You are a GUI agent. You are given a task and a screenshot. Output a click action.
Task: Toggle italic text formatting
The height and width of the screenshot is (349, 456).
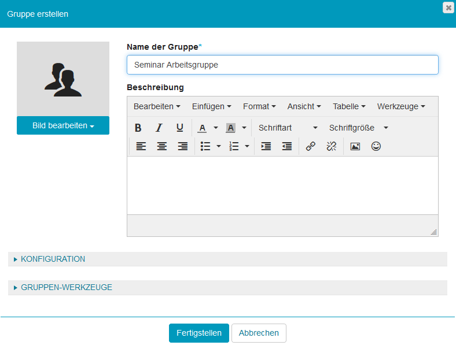[x=159, y=128]
